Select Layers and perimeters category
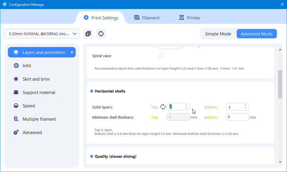Image resolution: width=287 pixels, height=172 pixels. [42, 52]
